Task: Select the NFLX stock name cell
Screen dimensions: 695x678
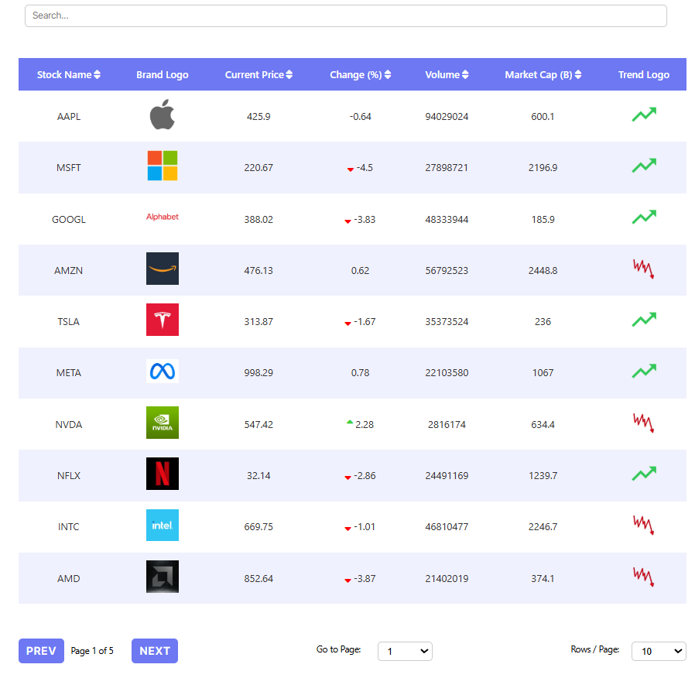Action: pos(69,475)
